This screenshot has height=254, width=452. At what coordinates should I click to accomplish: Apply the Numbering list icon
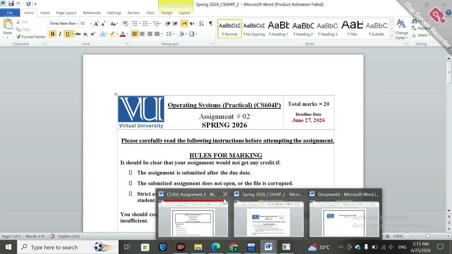pos(145,24)
